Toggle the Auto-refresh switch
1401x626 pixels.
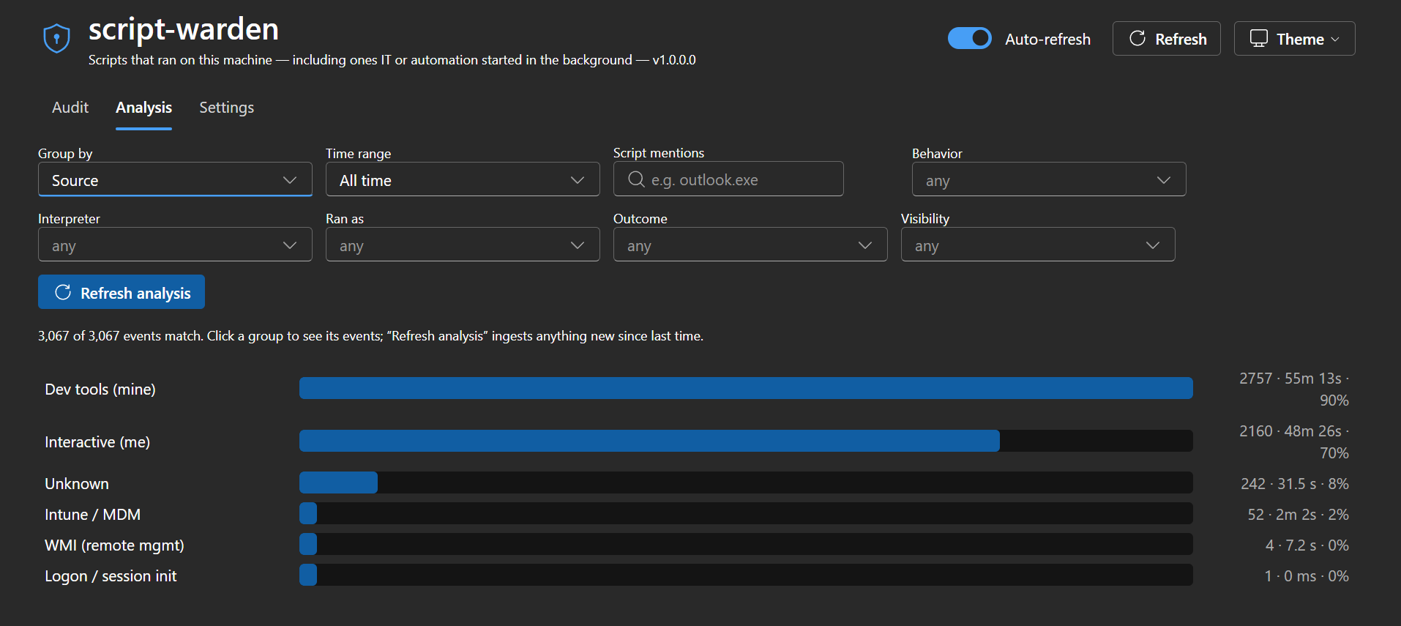(x=969, y=38)
